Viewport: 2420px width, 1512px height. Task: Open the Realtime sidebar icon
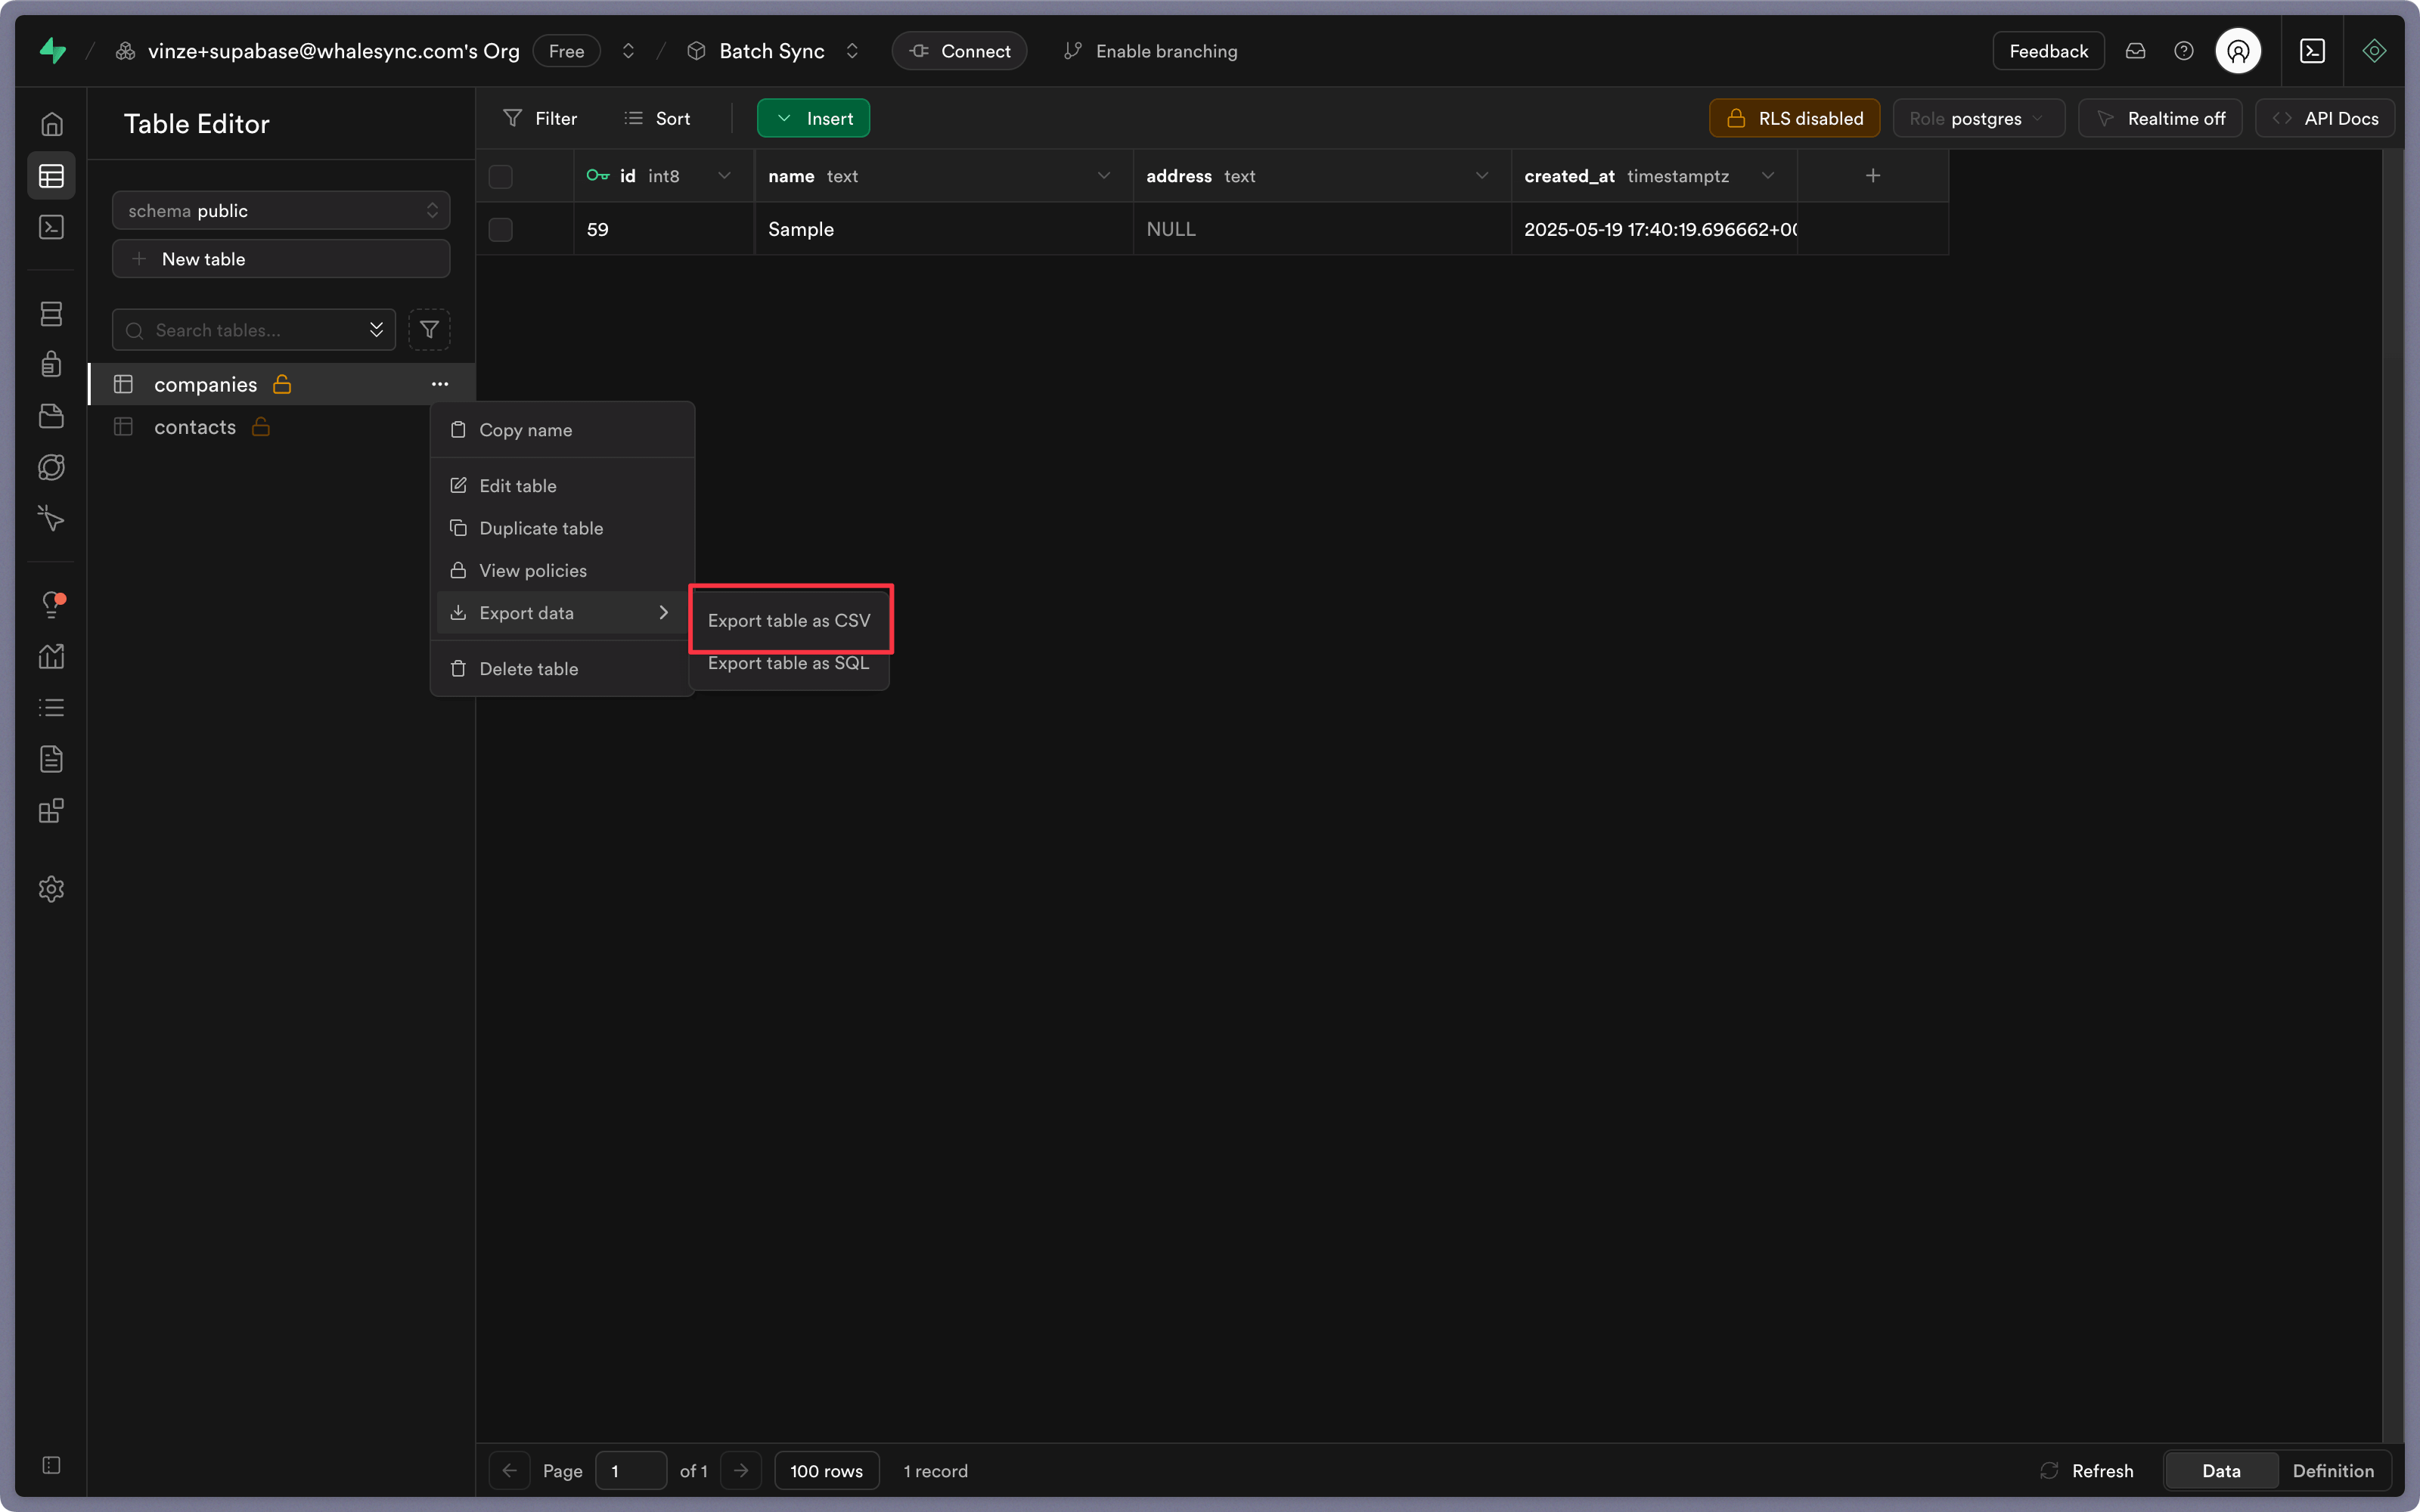(51, 518)
